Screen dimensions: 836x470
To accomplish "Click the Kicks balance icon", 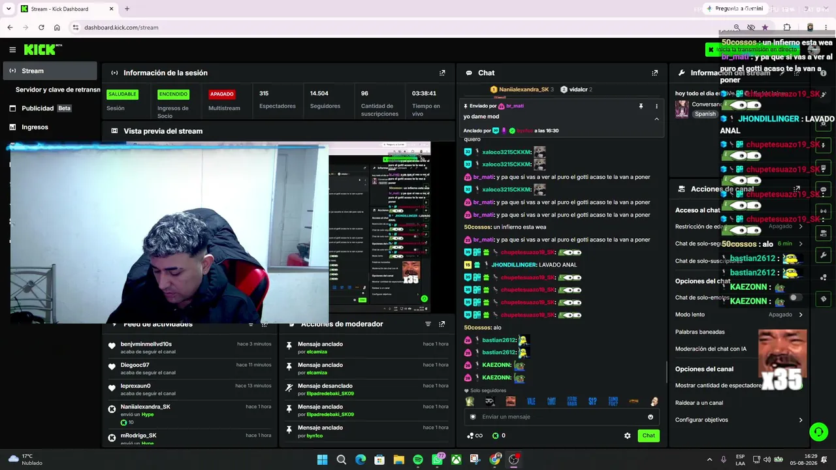I will [495, 435].
